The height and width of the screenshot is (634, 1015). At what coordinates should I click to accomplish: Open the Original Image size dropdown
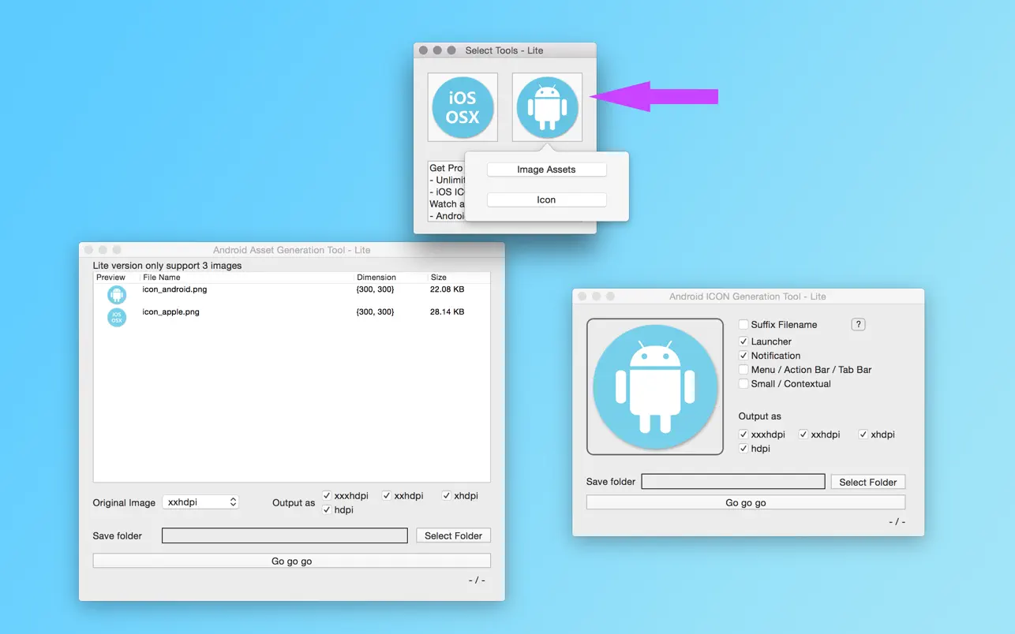tap(200, 502)
